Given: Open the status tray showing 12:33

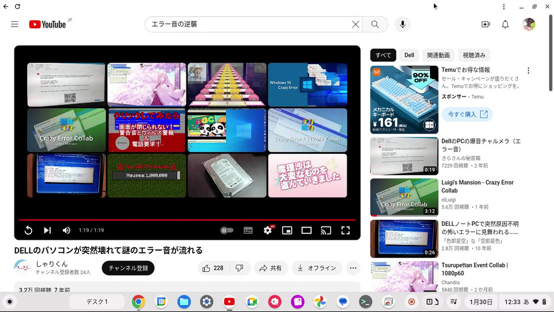Looking at the screenshot, I should pyautogui.click(x=525, y=302).
